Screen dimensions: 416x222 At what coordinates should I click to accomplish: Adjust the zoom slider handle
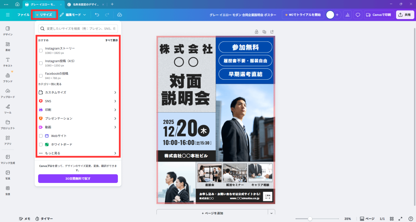click(310, 219)
